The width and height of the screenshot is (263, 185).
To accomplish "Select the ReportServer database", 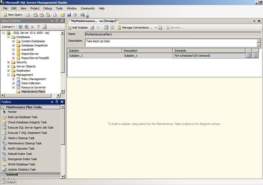I will [x=30, y=54].
